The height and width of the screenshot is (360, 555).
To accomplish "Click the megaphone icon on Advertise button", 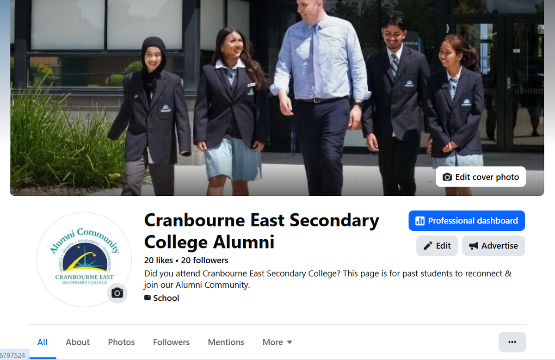I will pyautogui.click(x=474, y=246).
